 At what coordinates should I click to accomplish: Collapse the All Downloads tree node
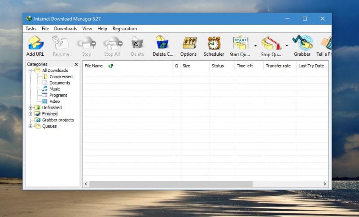[31, 71]
